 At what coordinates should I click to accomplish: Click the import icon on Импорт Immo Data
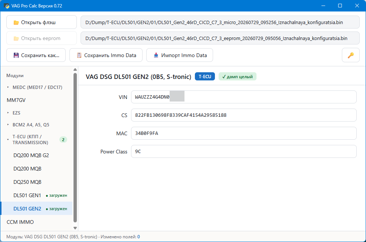(x=156, y=55)
